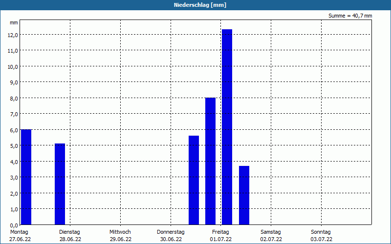The image size is (391, 244).
Task: Click the '7,0' y-axis value
Action: point(14,114)
